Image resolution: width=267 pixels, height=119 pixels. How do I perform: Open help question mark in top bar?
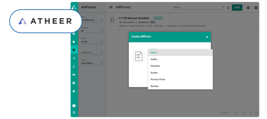coord(256,8)
